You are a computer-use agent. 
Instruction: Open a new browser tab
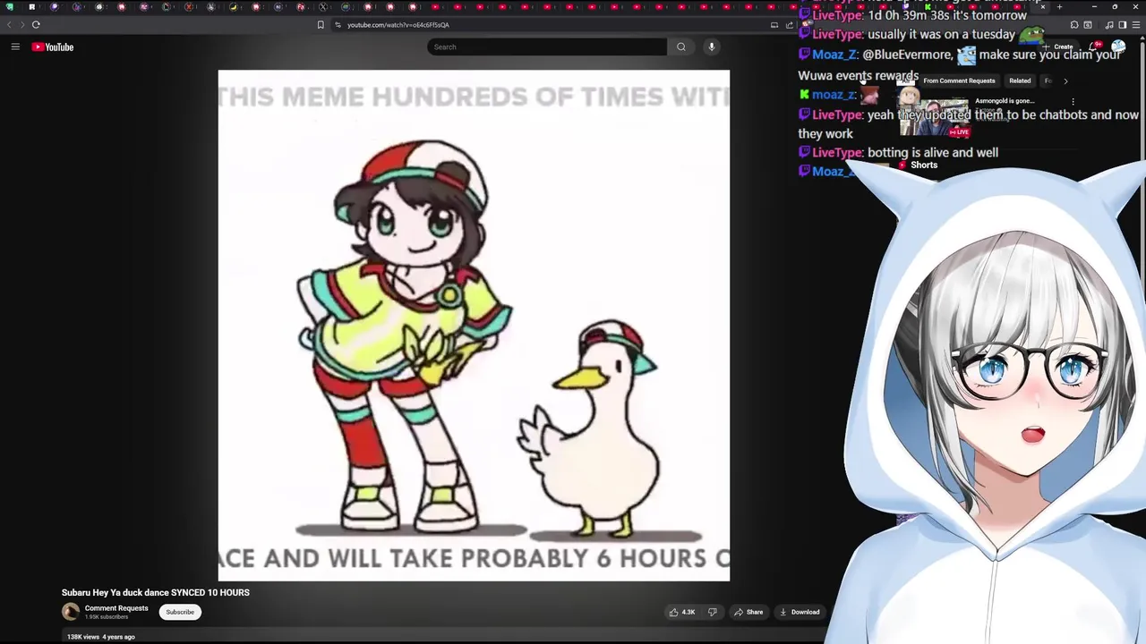[x=1059, y=6]
